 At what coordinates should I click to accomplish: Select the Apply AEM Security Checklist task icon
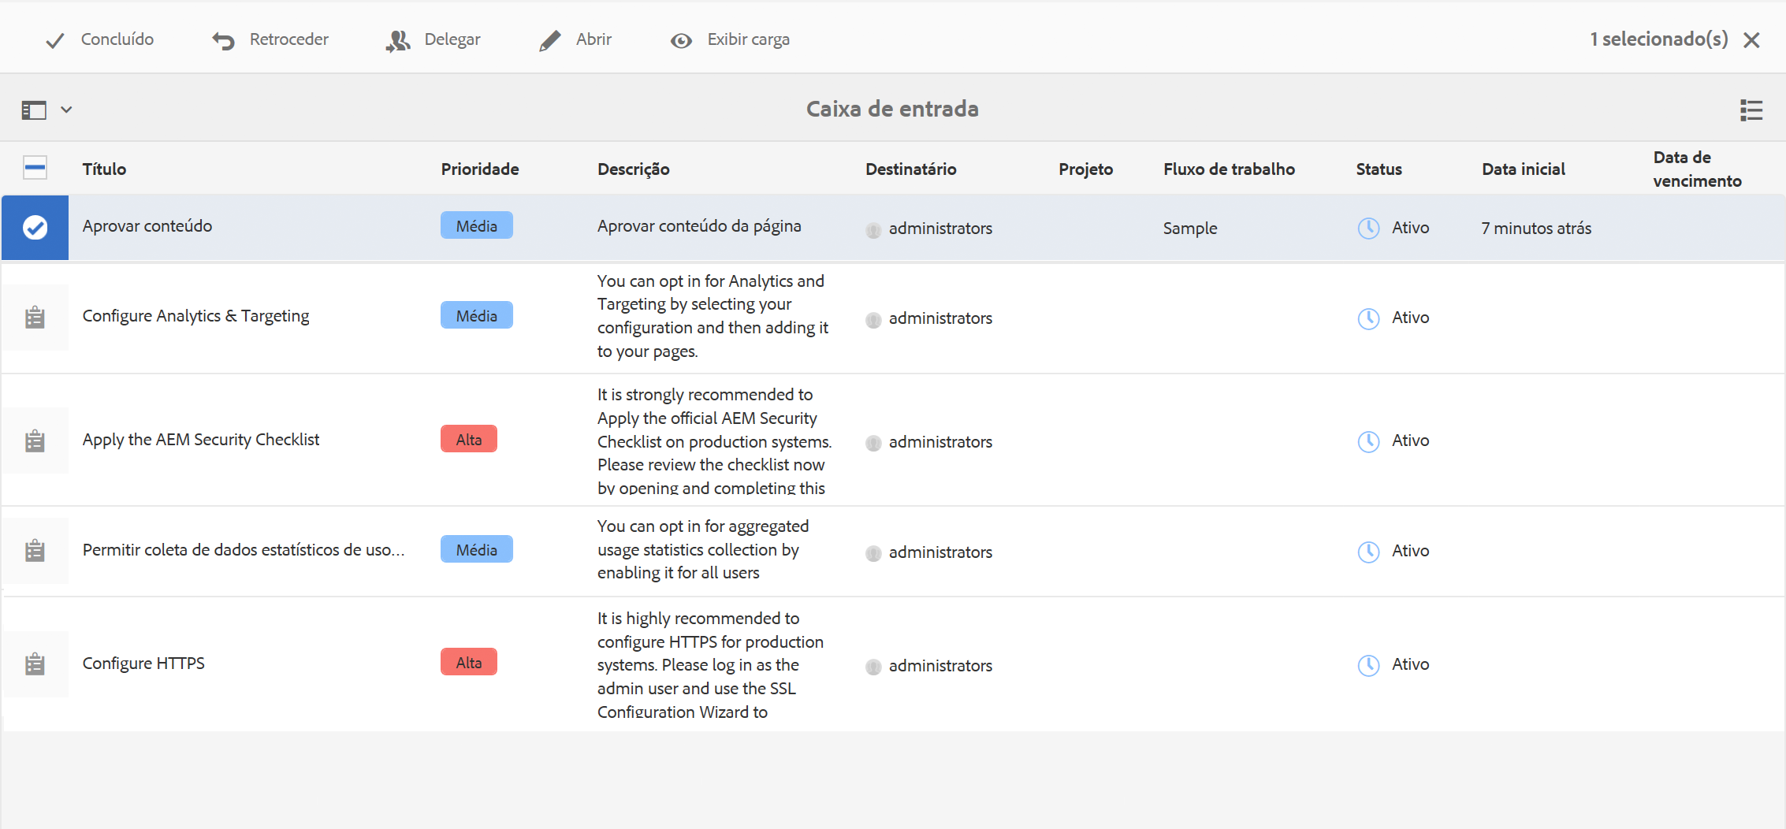(35, 441)
